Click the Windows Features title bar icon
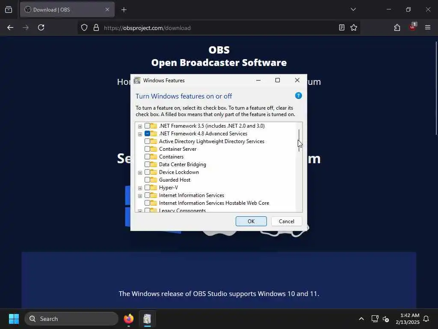The width and height of the screenshot is (438, 329). 137,80
